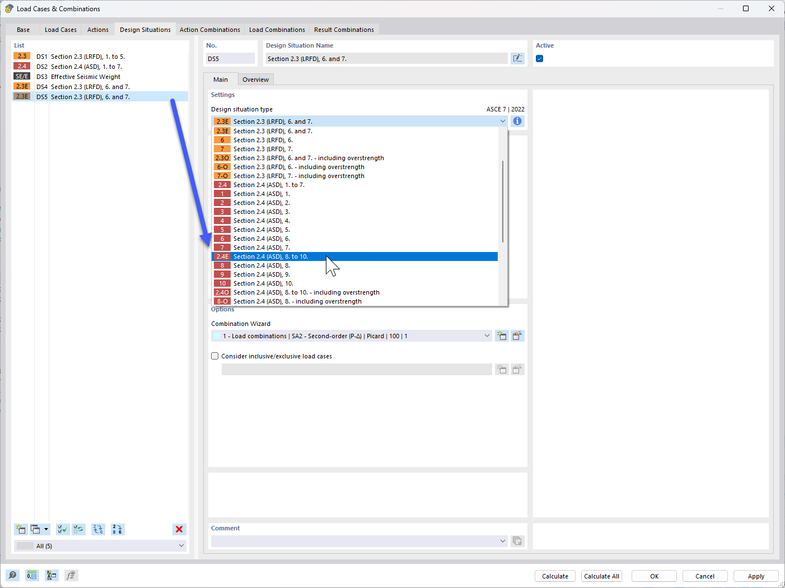Screen dimensions: 785x588
Task: Delete the selected design situation (red X)
Action: (x=179, y=529)
